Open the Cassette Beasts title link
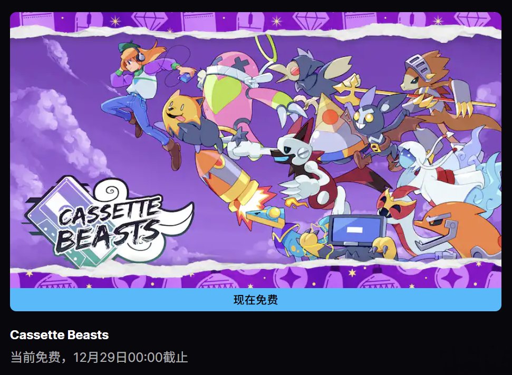Viewport: 512px width, 375px height. tap(60, 335)
